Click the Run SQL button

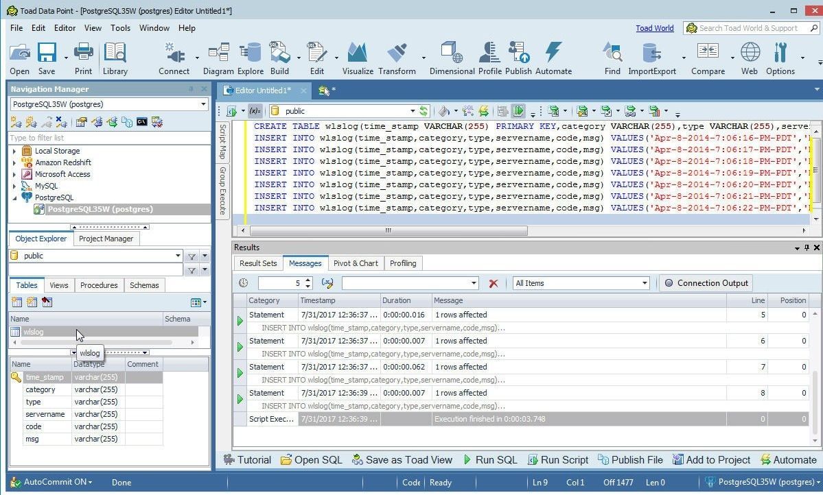click(490, 460)
